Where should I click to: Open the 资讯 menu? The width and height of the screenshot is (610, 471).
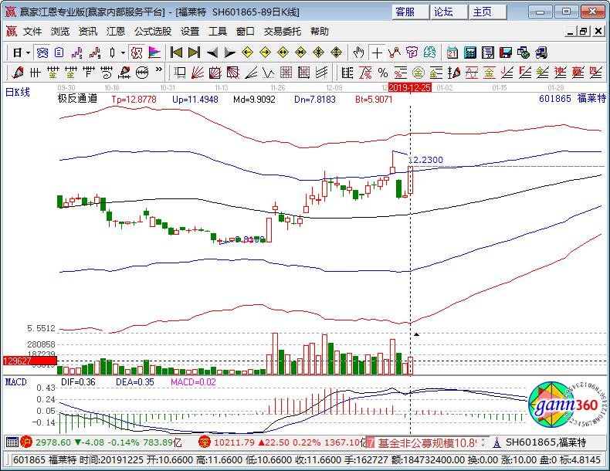(88, 31)
